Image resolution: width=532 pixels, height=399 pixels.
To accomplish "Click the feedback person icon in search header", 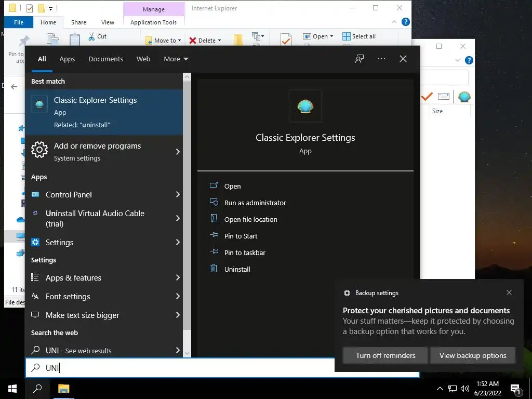I will click(x=360, y=59).
